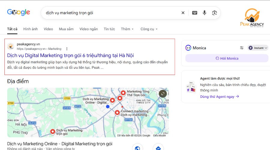Screen dimensions: 270x150
Task: Go to the Mua sắm tab
Action: pyautogui.click(x=66, y=29)
